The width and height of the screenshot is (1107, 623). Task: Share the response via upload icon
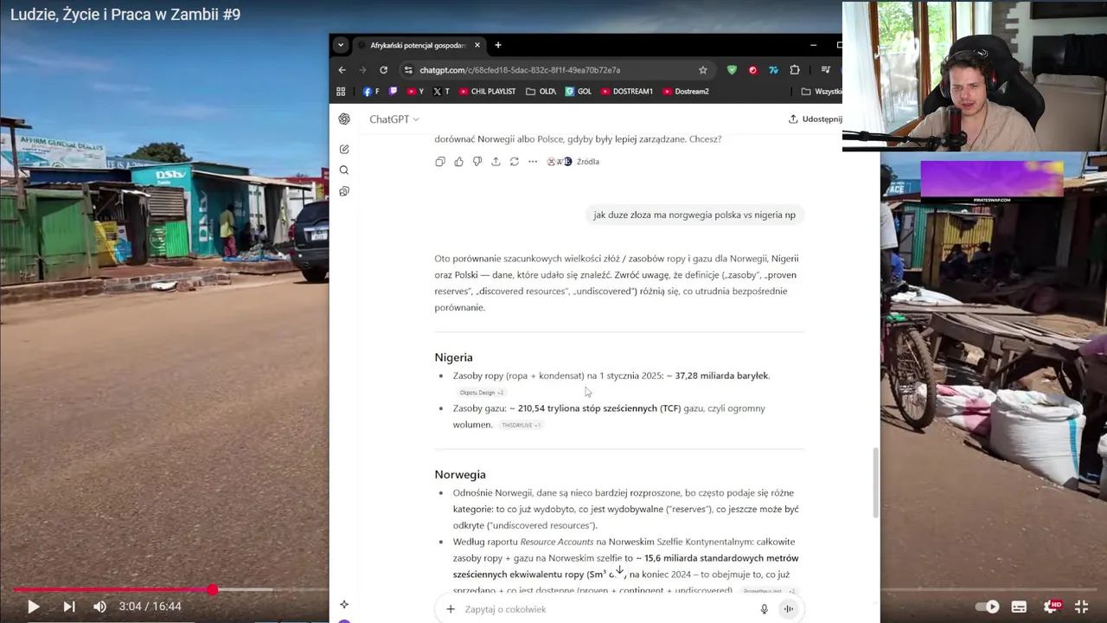(x=496, y=162)
